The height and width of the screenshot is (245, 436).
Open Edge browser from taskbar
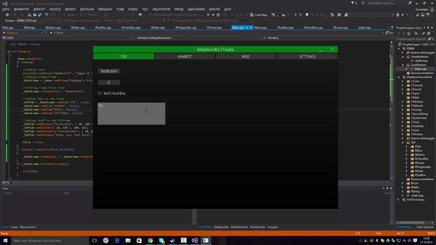[116, 240]
